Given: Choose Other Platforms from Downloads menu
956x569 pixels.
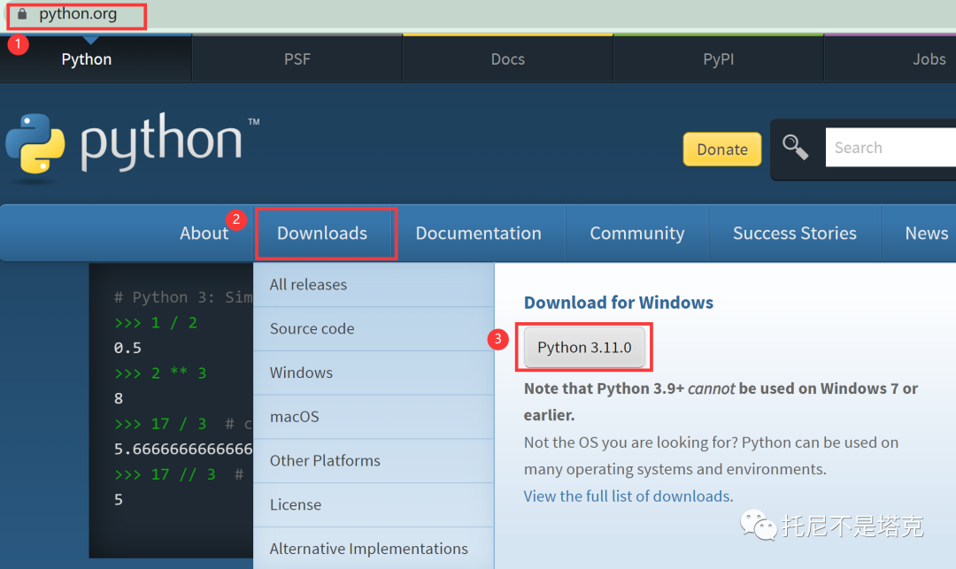Looking at the screenshot, I should point(374,460).
